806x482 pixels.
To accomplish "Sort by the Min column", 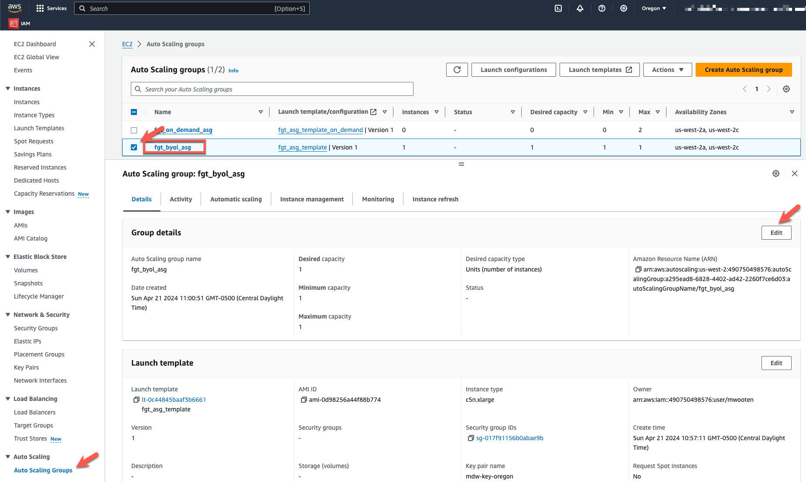I will pyautogui.click(x=621, y=112).
